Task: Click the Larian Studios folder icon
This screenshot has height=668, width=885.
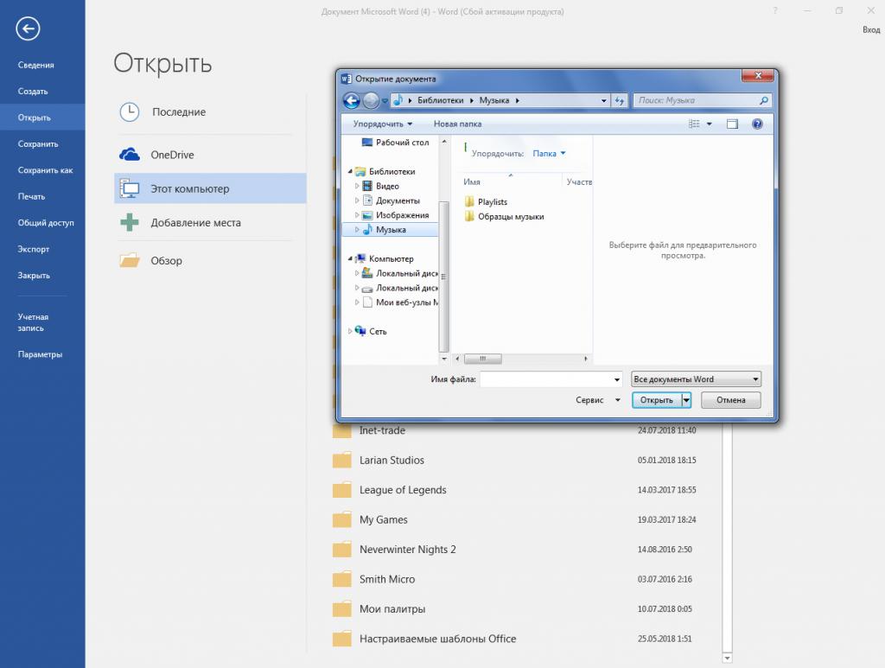Action: (342, 461)
